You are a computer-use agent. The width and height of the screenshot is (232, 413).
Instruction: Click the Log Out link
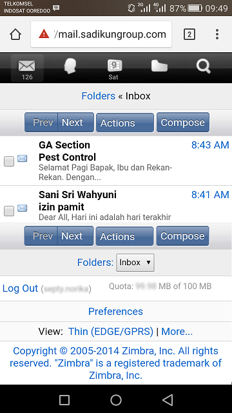pyautogui.click(x=20, y=288)
